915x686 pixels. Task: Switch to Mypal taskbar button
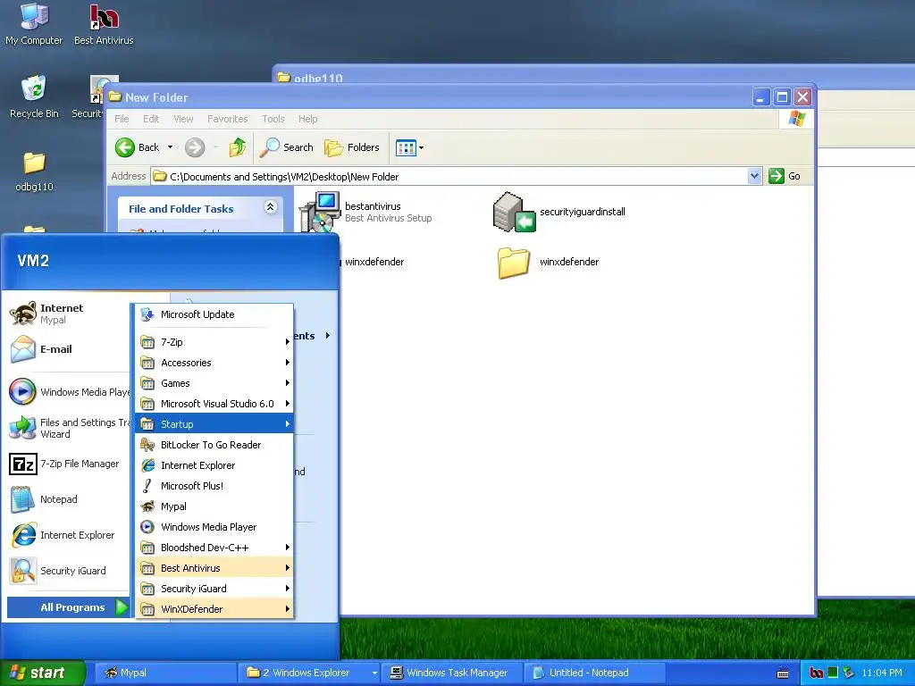[164, 673]
